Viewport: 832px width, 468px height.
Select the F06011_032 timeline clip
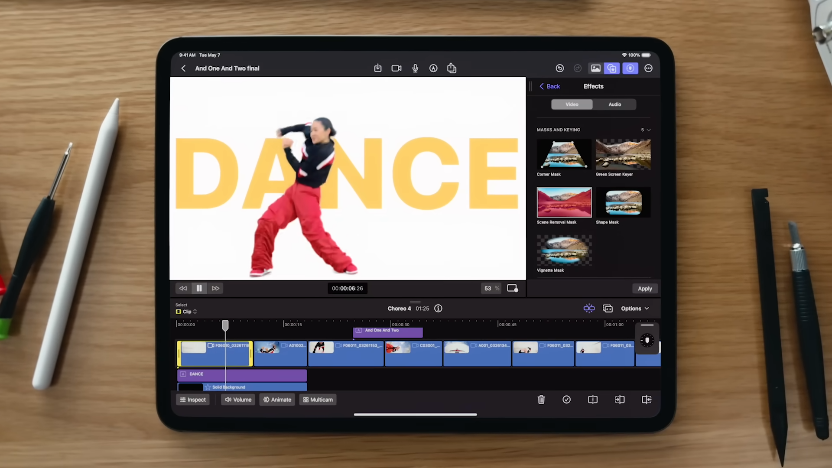tap(543, 354)
